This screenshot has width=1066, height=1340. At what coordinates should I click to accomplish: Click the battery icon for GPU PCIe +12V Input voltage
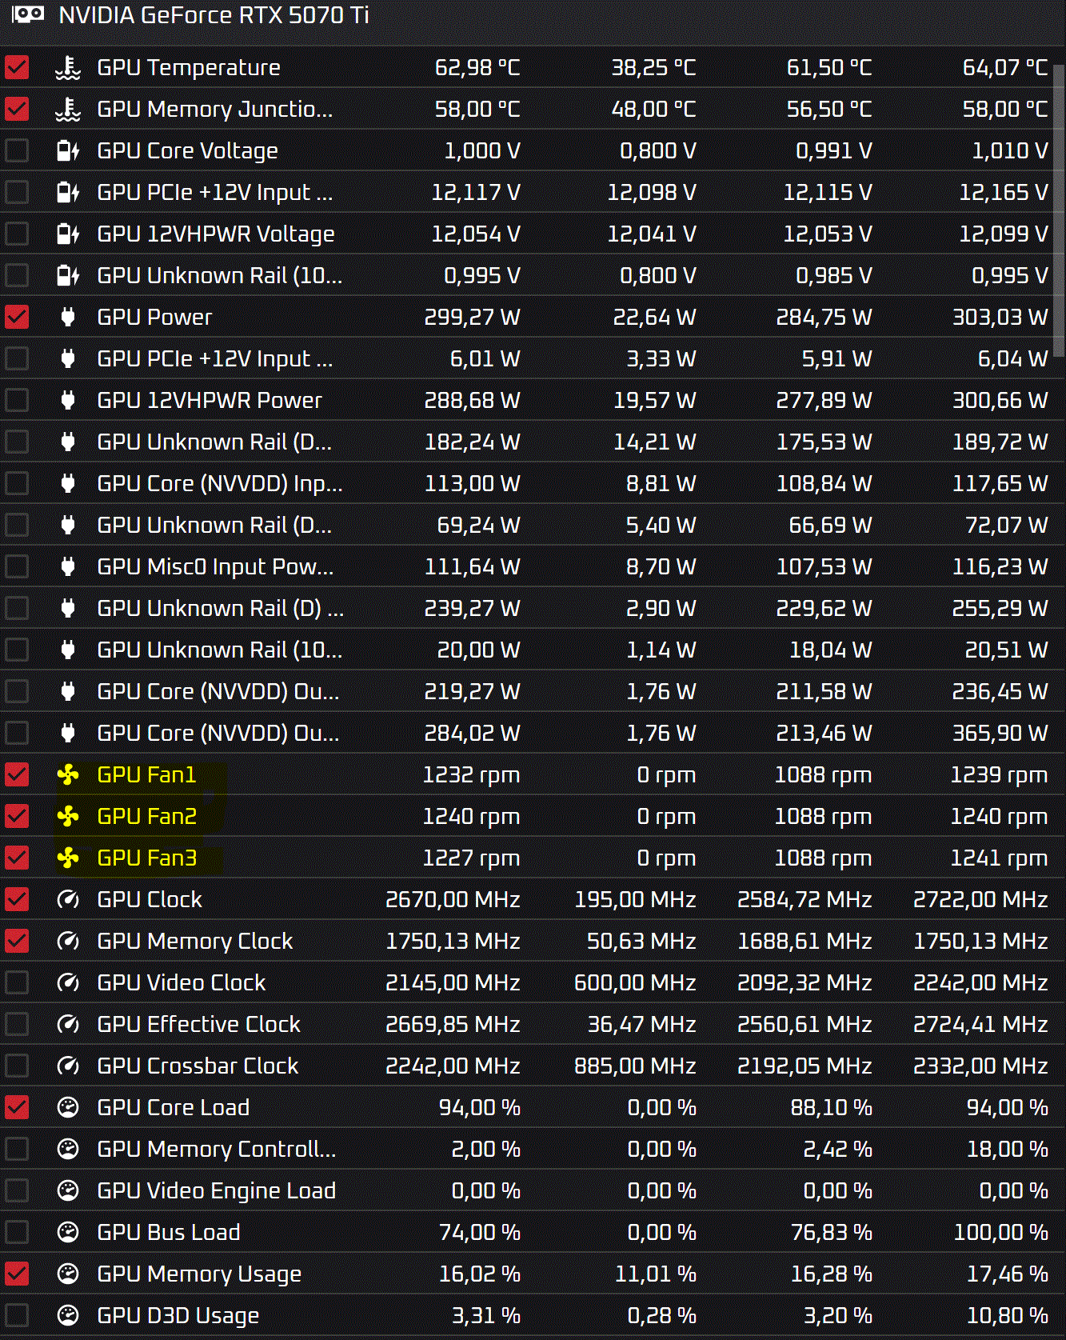coord(68,192)
